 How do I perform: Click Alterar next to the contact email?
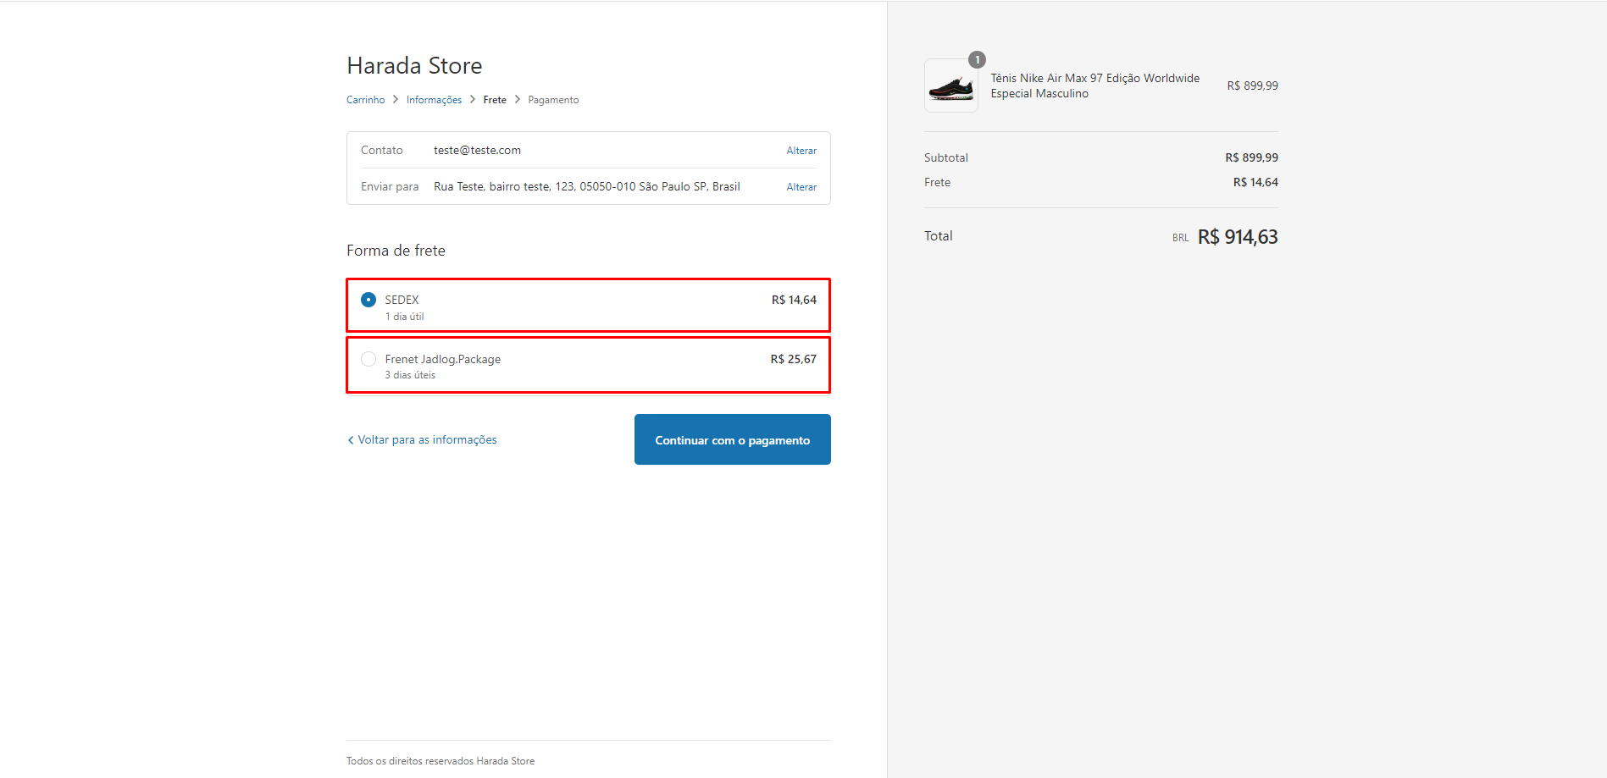pos(801,151)
